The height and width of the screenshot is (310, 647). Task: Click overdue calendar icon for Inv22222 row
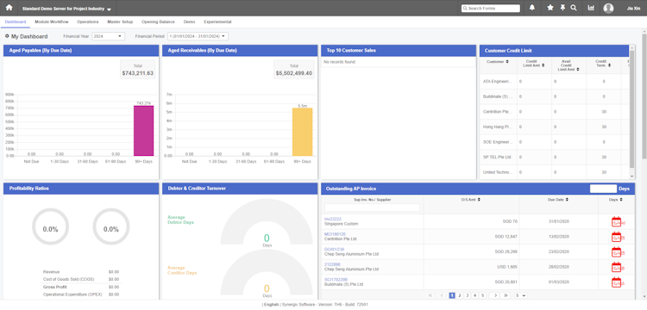[616, 222]
